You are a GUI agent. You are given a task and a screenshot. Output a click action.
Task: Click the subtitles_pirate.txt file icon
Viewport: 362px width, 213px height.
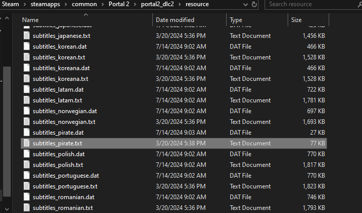tap(27, 143)
